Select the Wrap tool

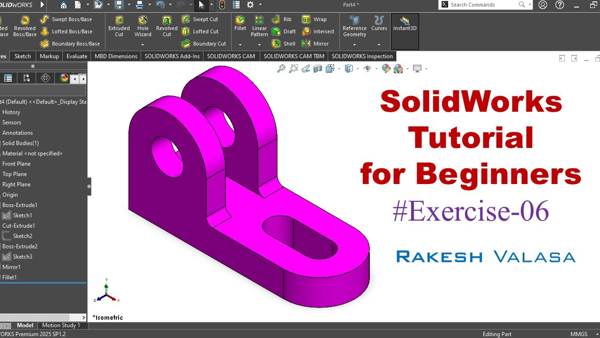(x=314, y=19)
